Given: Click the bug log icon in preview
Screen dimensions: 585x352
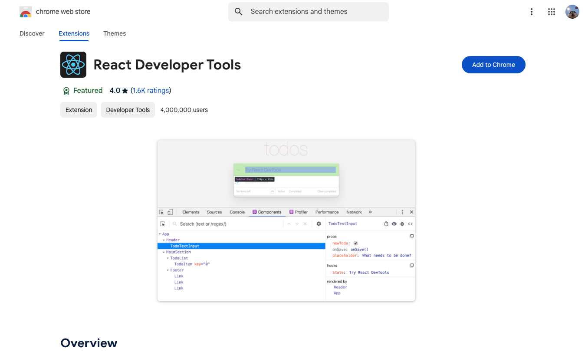Looking at the screenshot, I should (x=402, y=224).
